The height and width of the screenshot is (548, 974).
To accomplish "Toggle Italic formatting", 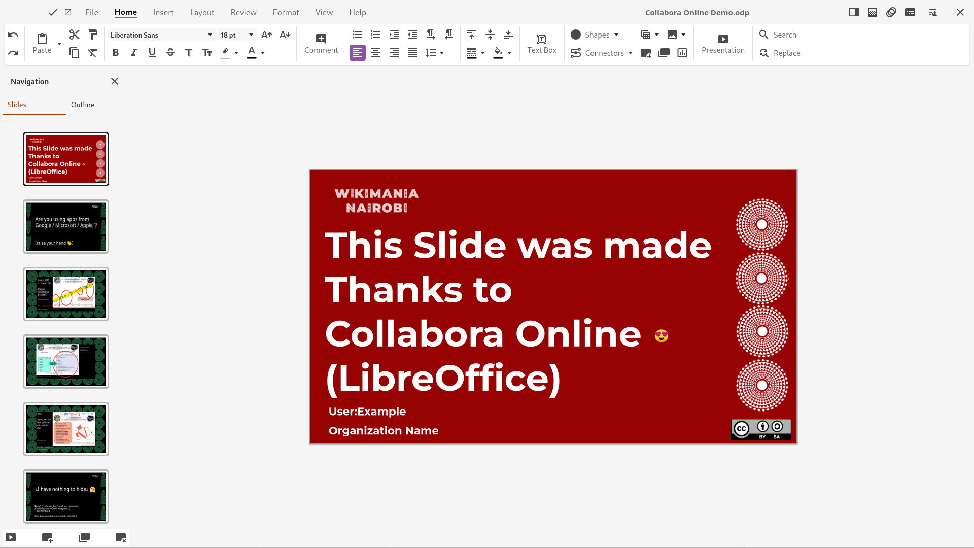I will [134, 53].
